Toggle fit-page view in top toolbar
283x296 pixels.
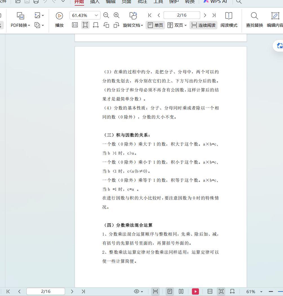(x=85, y=25)
